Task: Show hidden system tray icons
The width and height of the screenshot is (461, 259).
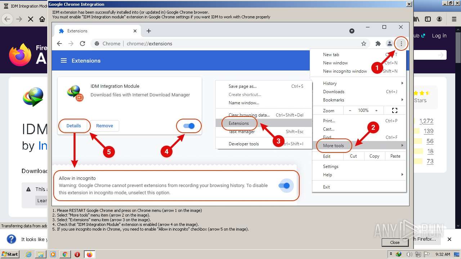Action: point(391,254)
